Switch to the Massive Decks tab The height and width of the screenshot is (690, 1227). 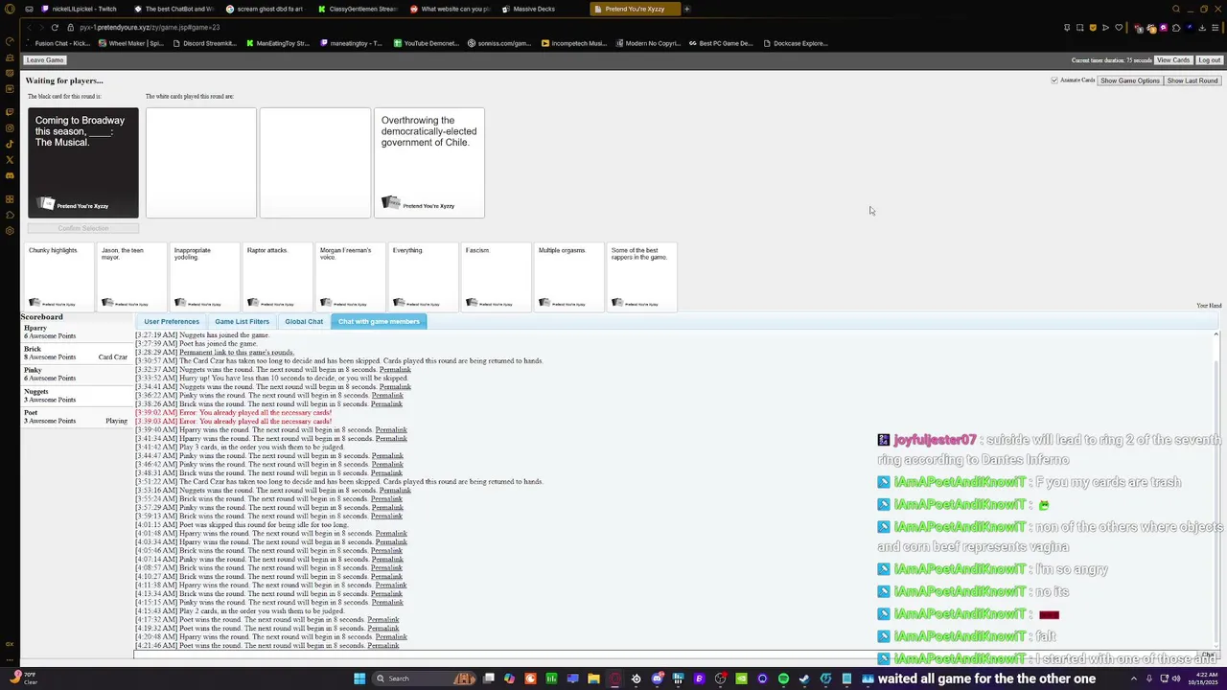tap(534, 9)
